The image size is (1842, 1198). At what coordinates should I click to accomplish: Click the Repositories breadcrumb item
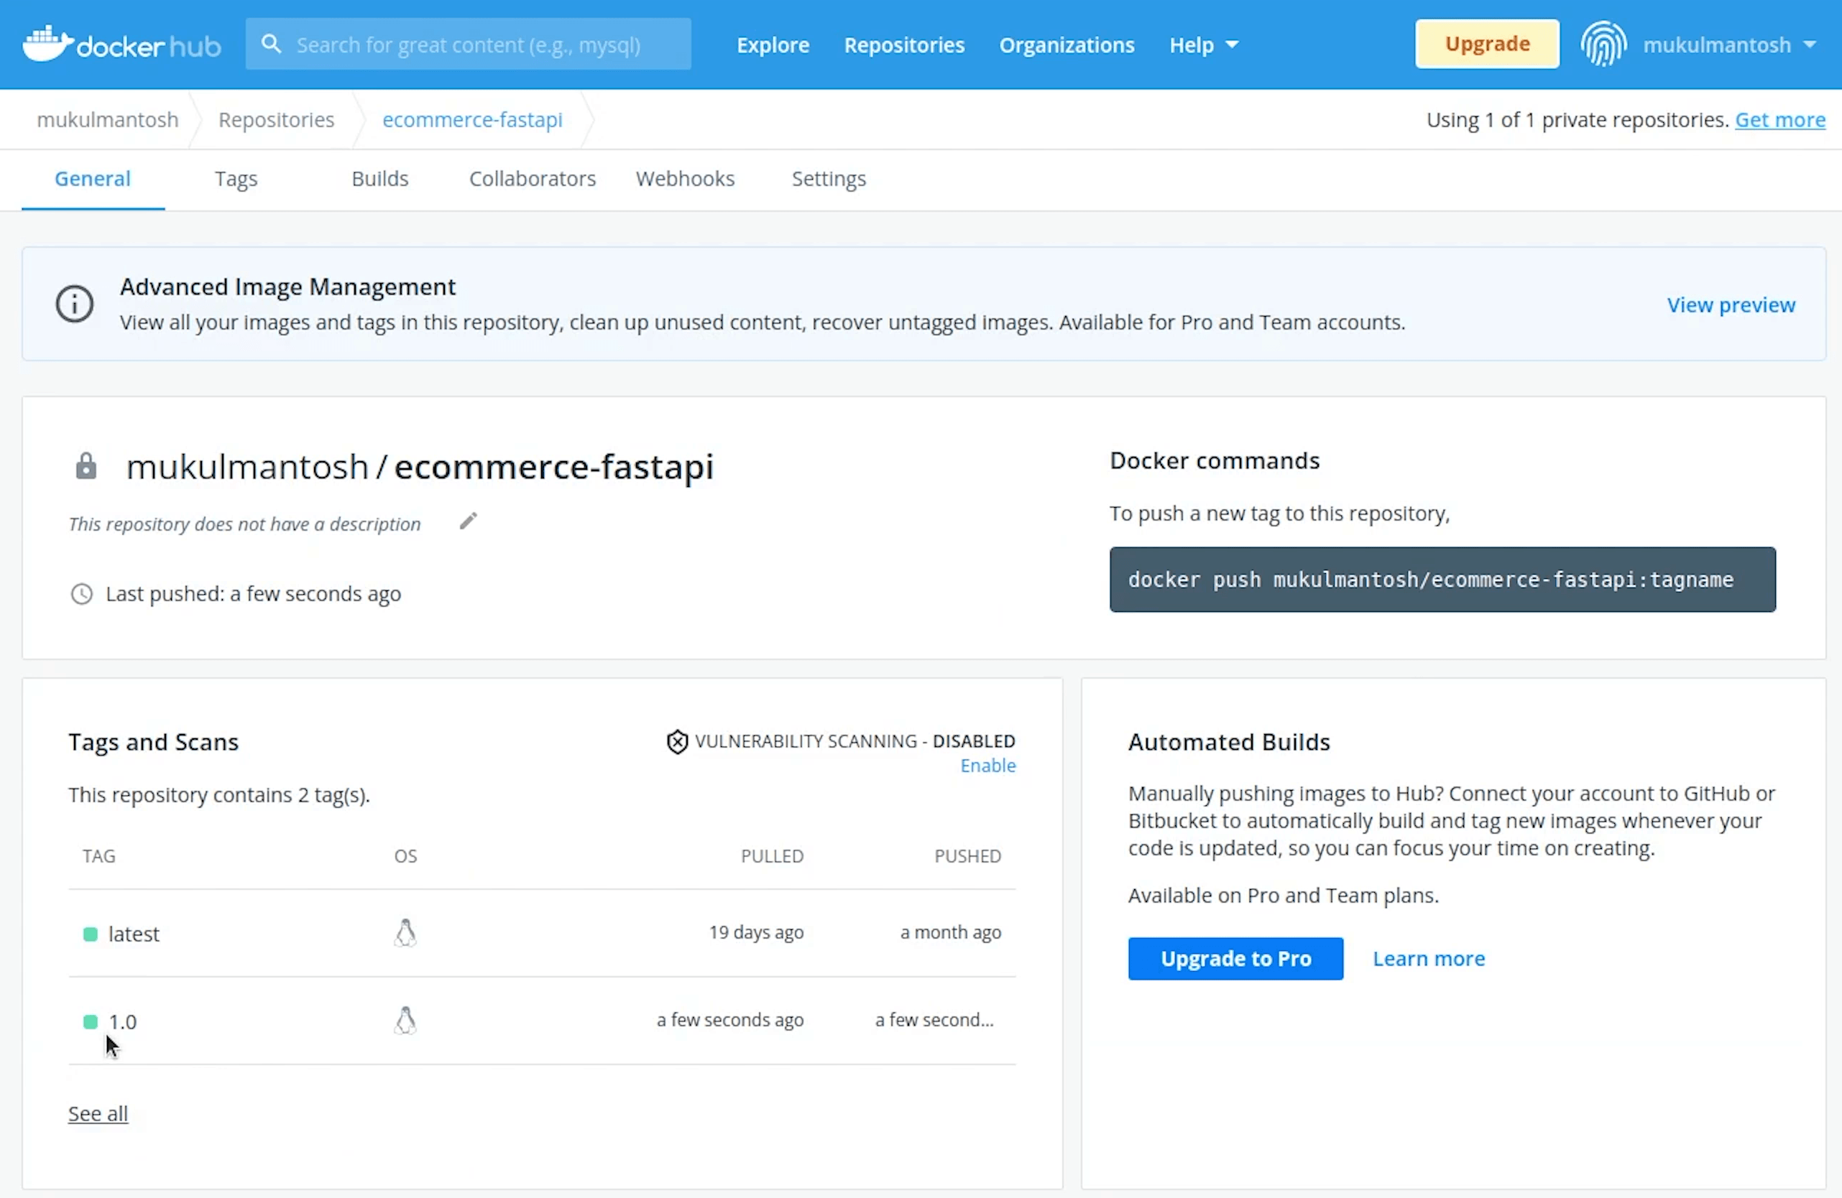click(x=276, y=120)
